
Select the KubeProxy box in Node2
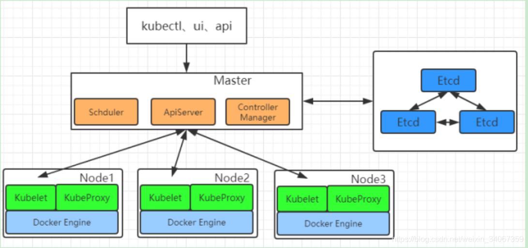pyautogui.click(x=222, y=198)
